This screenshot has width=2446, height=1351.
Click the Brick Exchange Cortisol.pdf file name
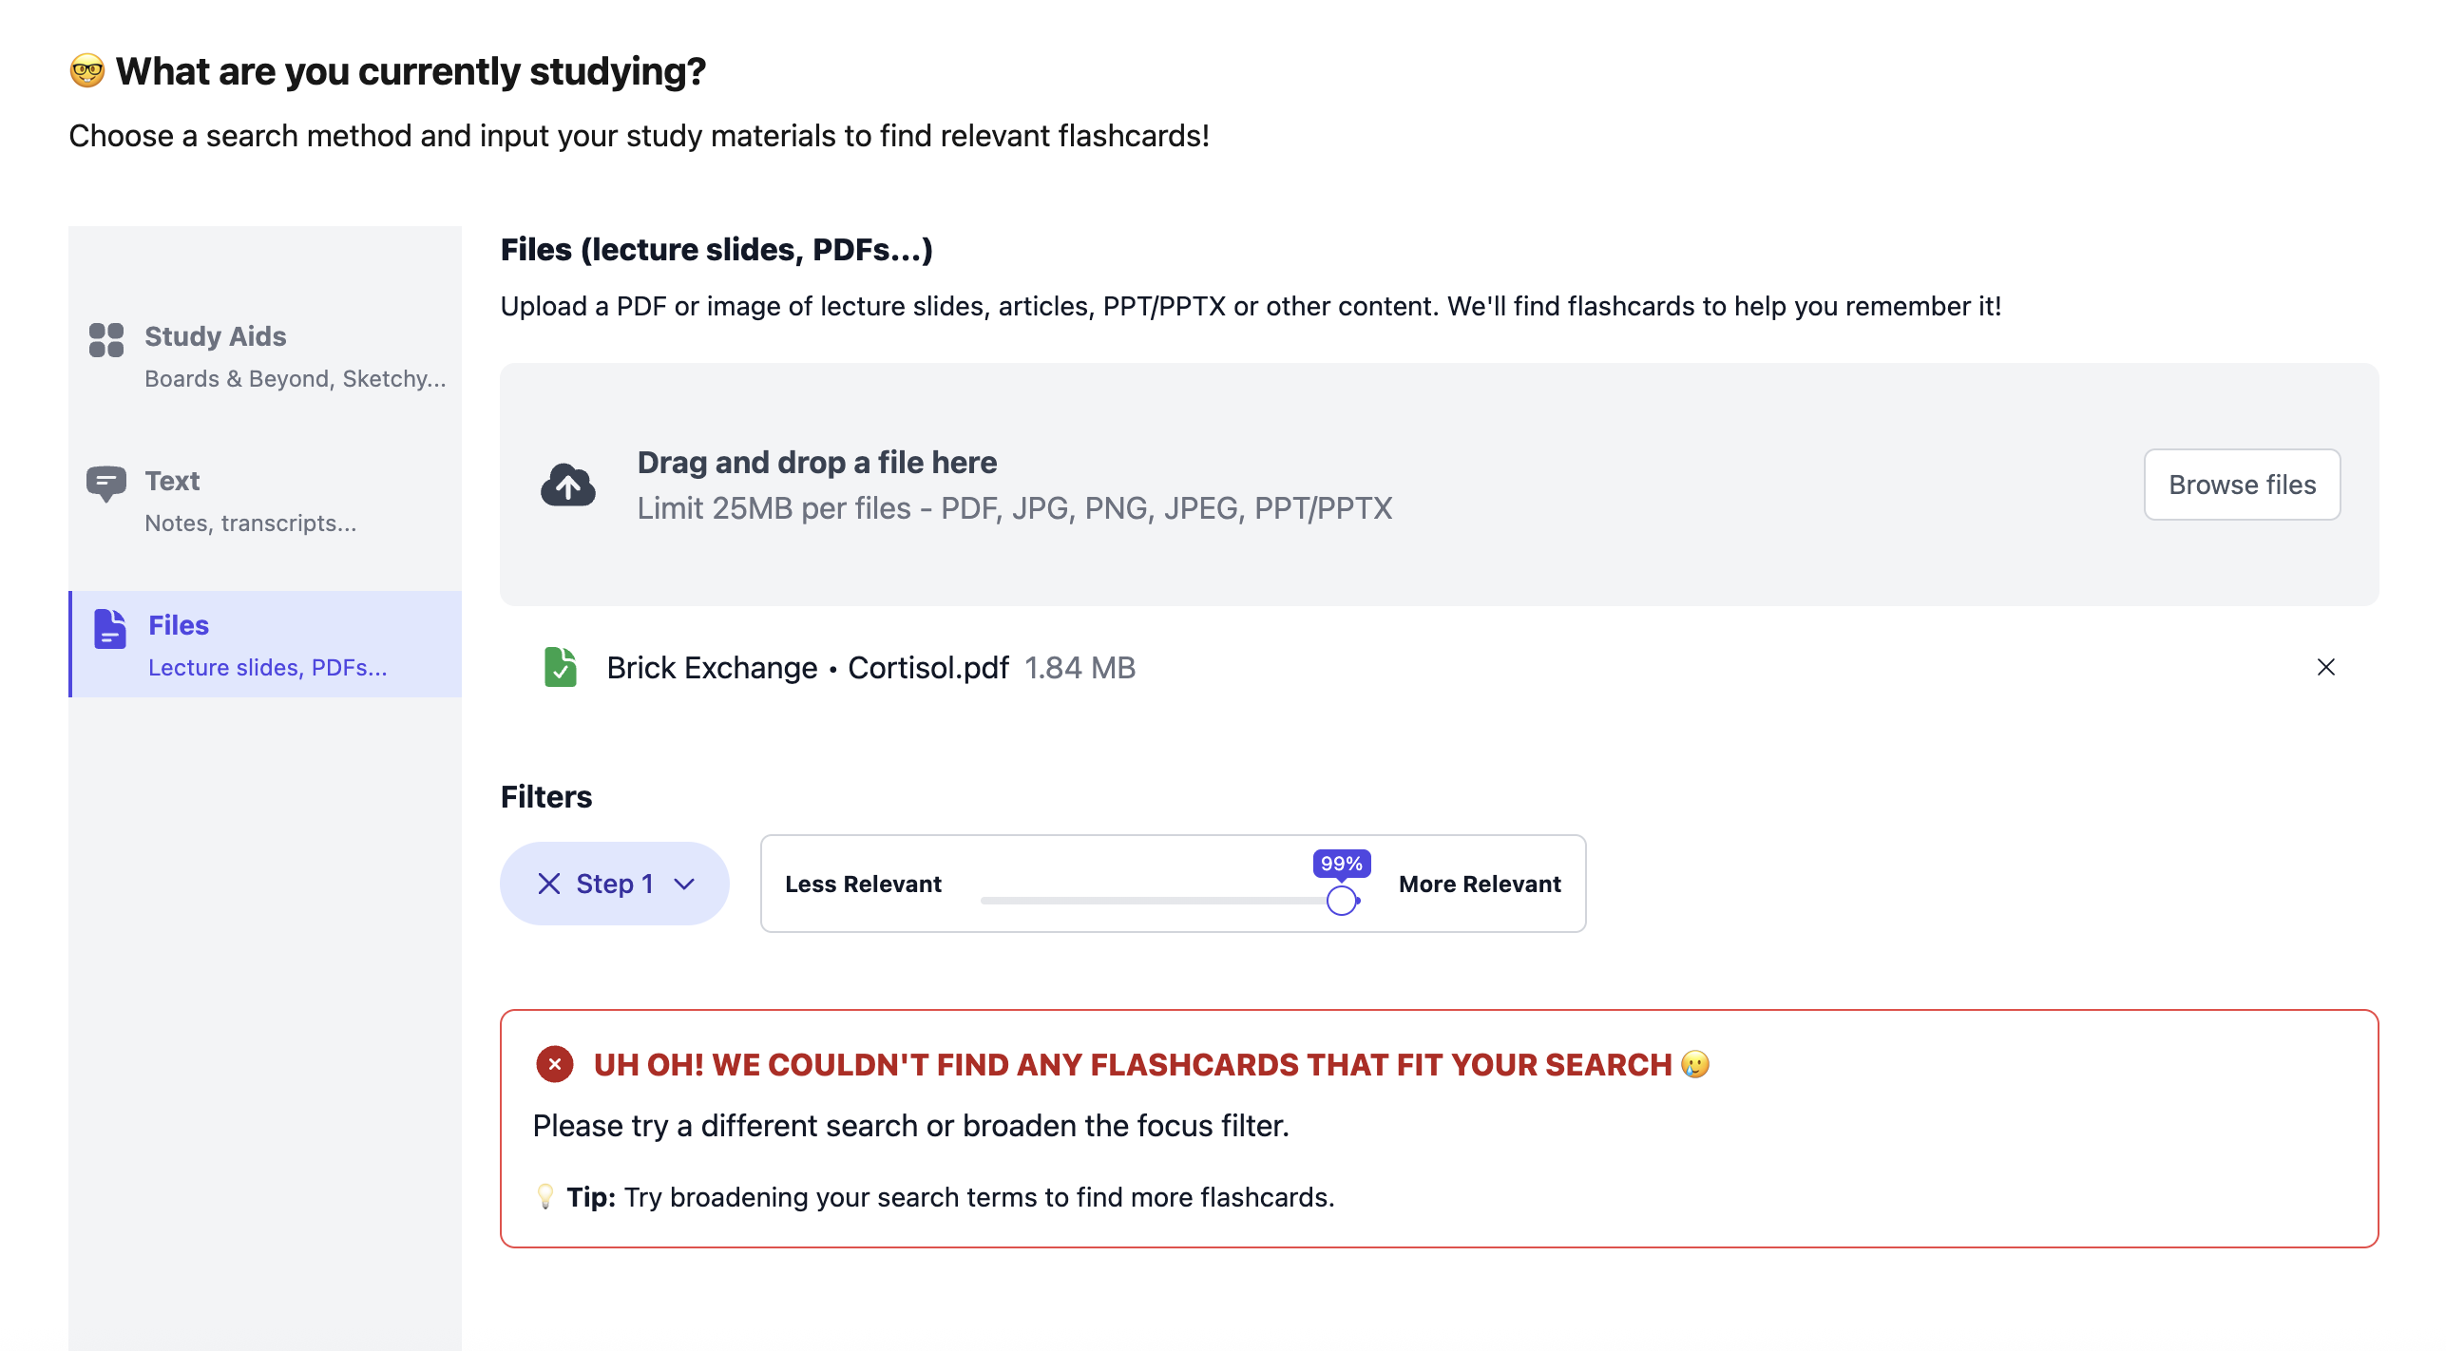point(807,668)
